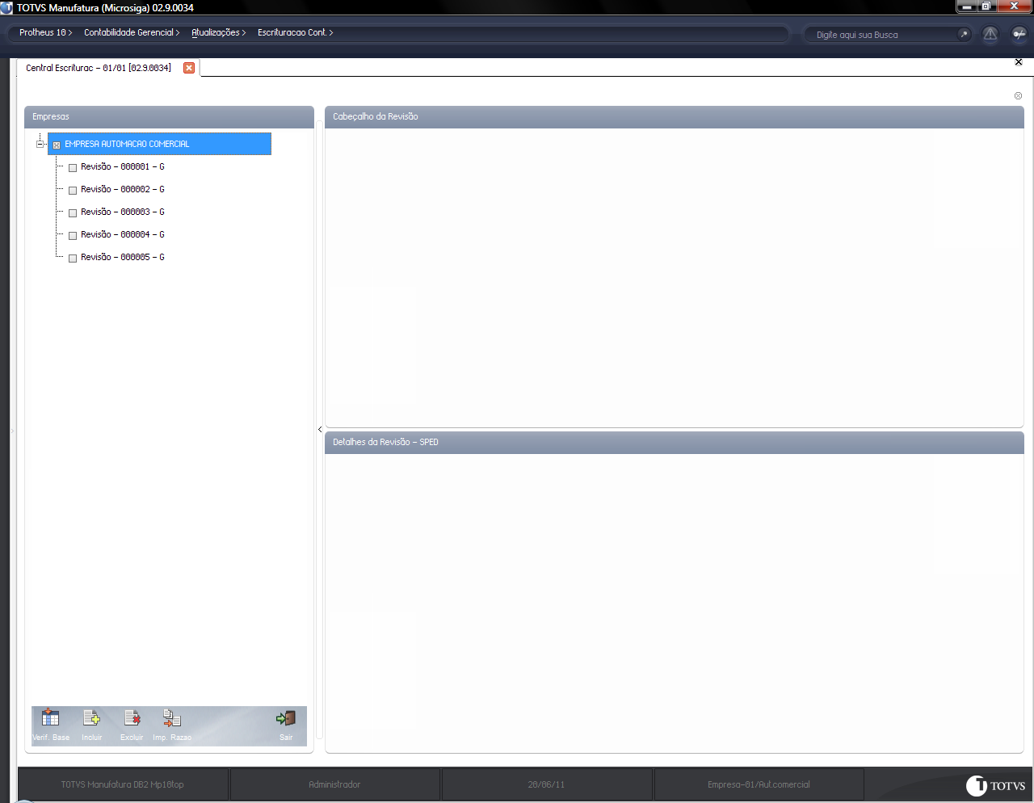Select Revisão - 000005 - G text
Screen dimensions: 1034x803
[123, 257]
